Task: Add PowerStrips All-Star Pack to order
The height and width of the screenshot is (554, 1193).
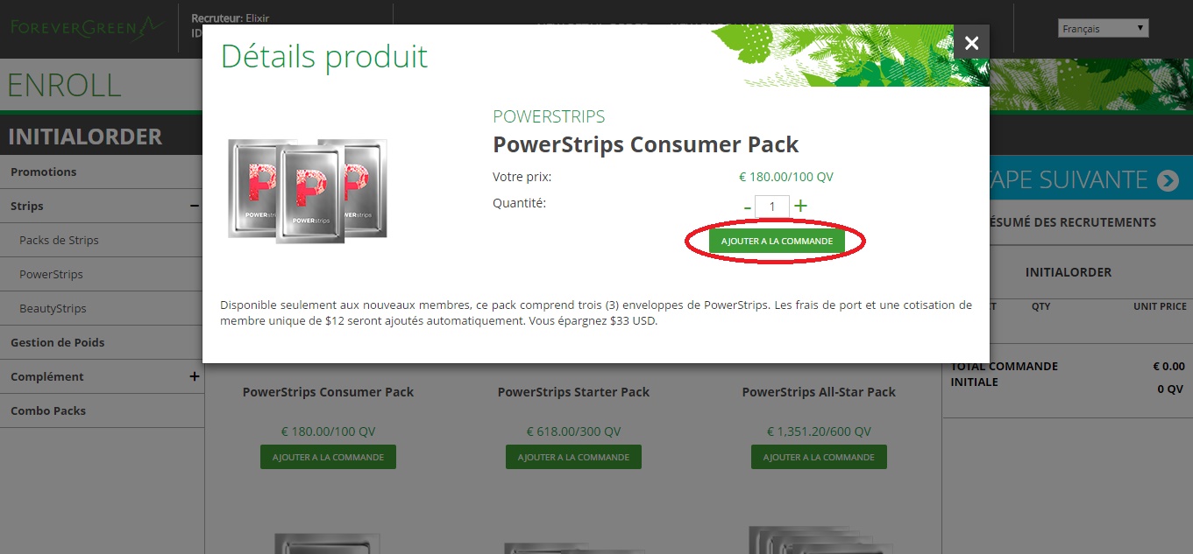Action: 819,457
